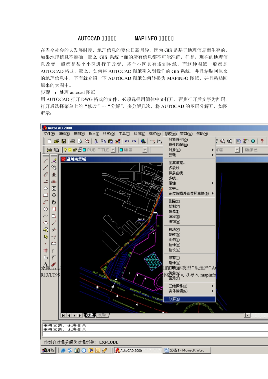Select the Mirror tool icon
Viewport: 268px width, 379px height.
pos(54,175)
